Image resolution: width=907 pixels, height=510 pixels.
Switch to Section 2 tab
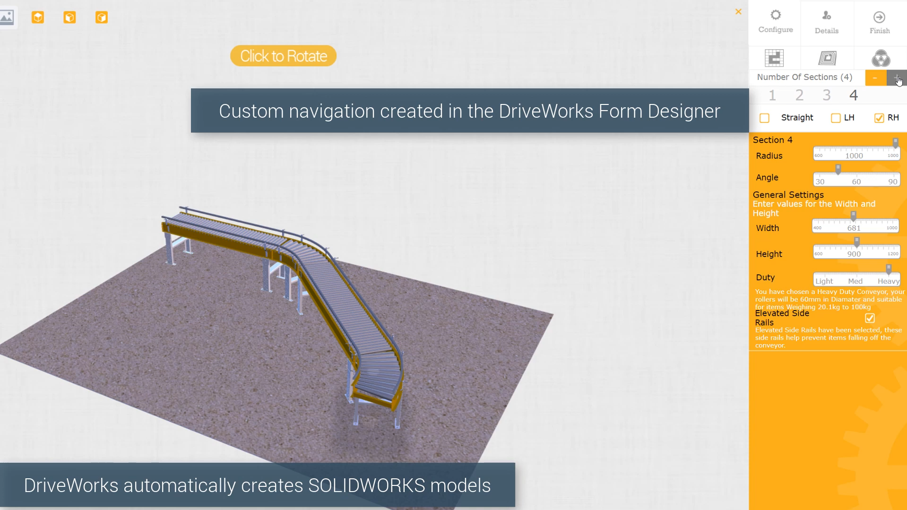pyautogui.click(x=799, y=95)
